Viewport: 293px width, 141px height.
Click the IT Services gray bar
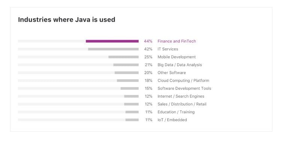[x=114, y=49]
